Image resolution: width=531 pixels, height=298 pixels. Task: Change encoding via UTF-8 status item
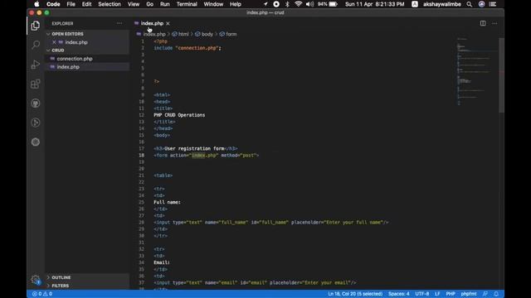pyautogui.click(x=422, y=294)
